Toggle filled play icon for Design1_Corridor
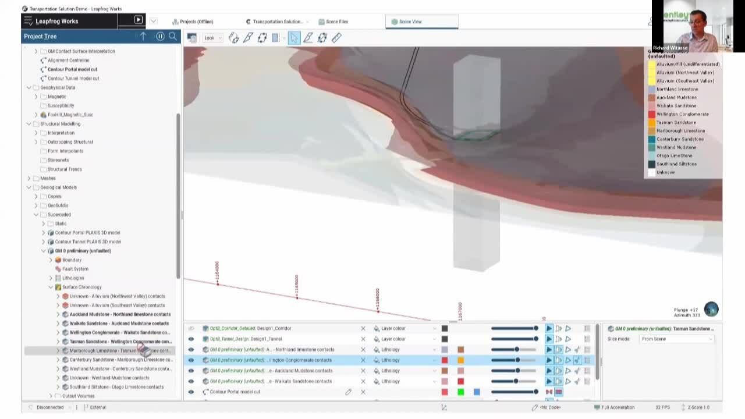This screenshot has height=419, width=745. [x=549, y=328]
